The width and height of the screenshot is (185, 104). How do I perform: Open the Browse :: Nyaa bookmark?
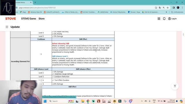click(134, 12)
